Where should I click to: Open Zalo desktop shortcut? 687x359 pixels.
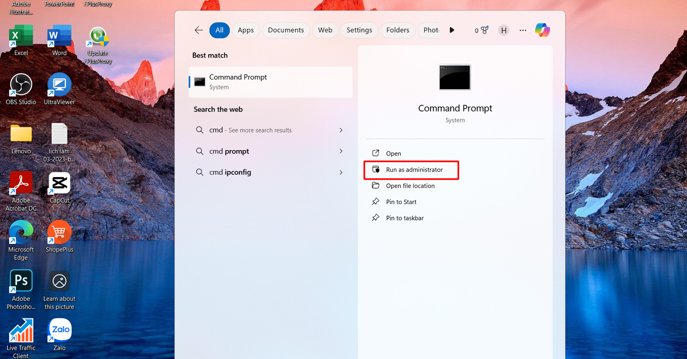click(60, 330)
